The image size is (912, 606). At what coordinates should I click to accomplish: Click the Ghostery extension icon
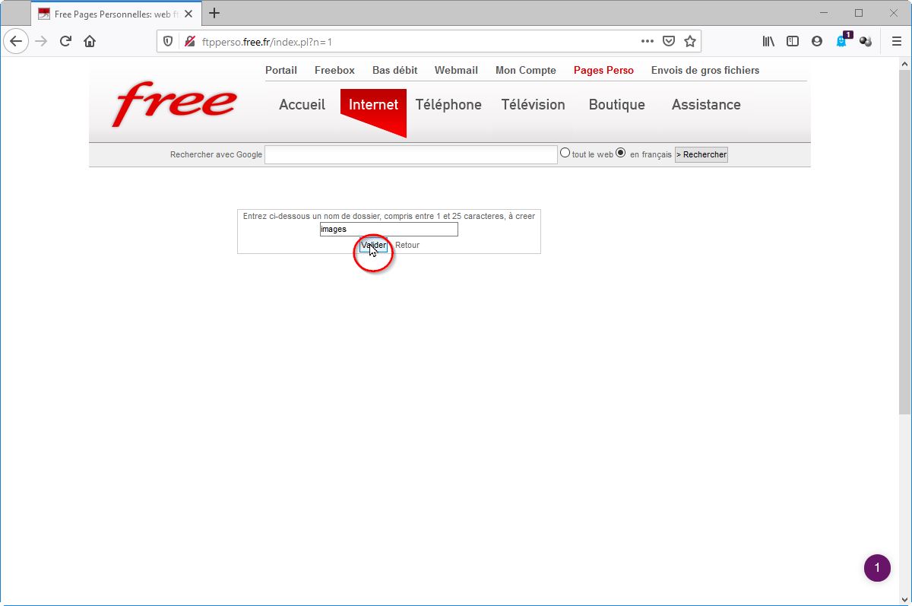click(842, 41)
